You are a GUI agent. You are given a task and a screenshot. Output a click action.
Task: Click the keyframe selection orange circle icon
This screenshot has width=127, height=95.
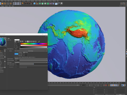coord(109,85)
